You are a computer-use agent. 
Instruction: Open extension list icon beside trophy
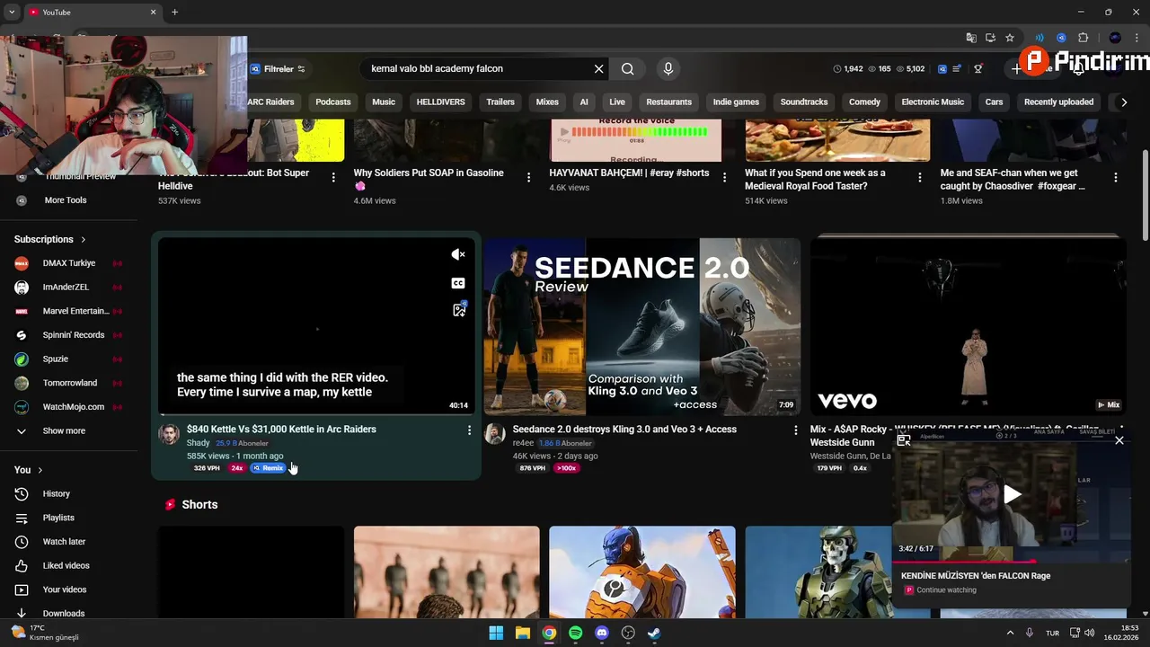(x=958, y=69)
